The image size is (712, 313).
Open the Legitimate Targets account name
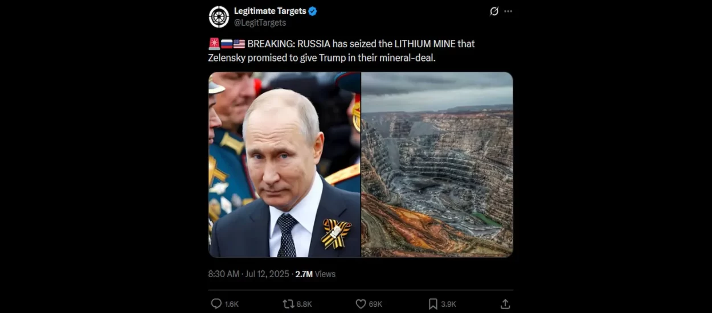tap(270, 11)
